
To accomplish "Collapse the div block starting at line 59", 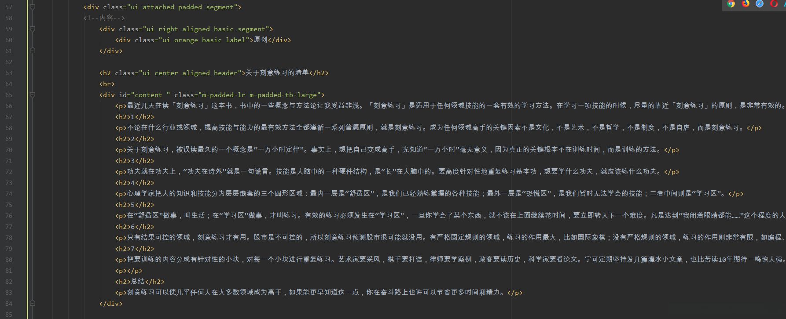I will click(x=33, y=29).
